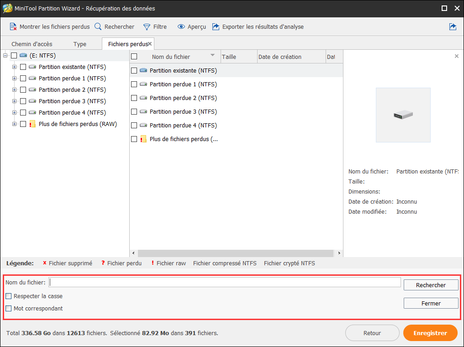Enable the Respecter la casse checkbox
Viewport: 464px width, 347px height.
click(9, 296)
